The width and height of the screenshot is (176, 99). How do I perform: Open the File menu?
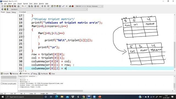click(x=2, y=4)
